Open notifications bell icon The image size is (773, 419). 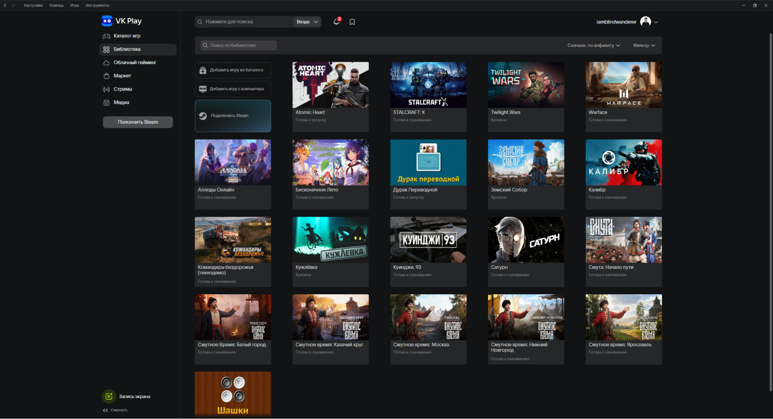coord(336,22)
